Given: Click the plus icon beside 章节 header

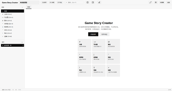Looking at the screenshot, I should point(22,42).
